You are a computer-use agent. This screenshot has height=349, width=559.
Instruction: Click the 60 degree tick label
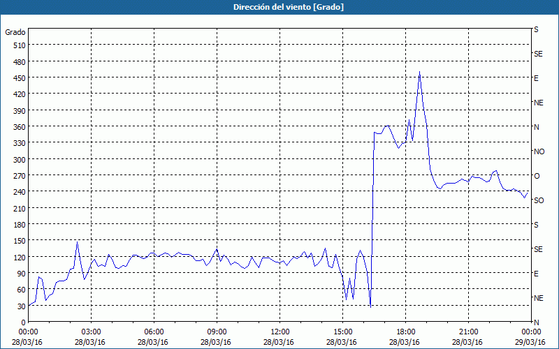(x=22, y=290)
